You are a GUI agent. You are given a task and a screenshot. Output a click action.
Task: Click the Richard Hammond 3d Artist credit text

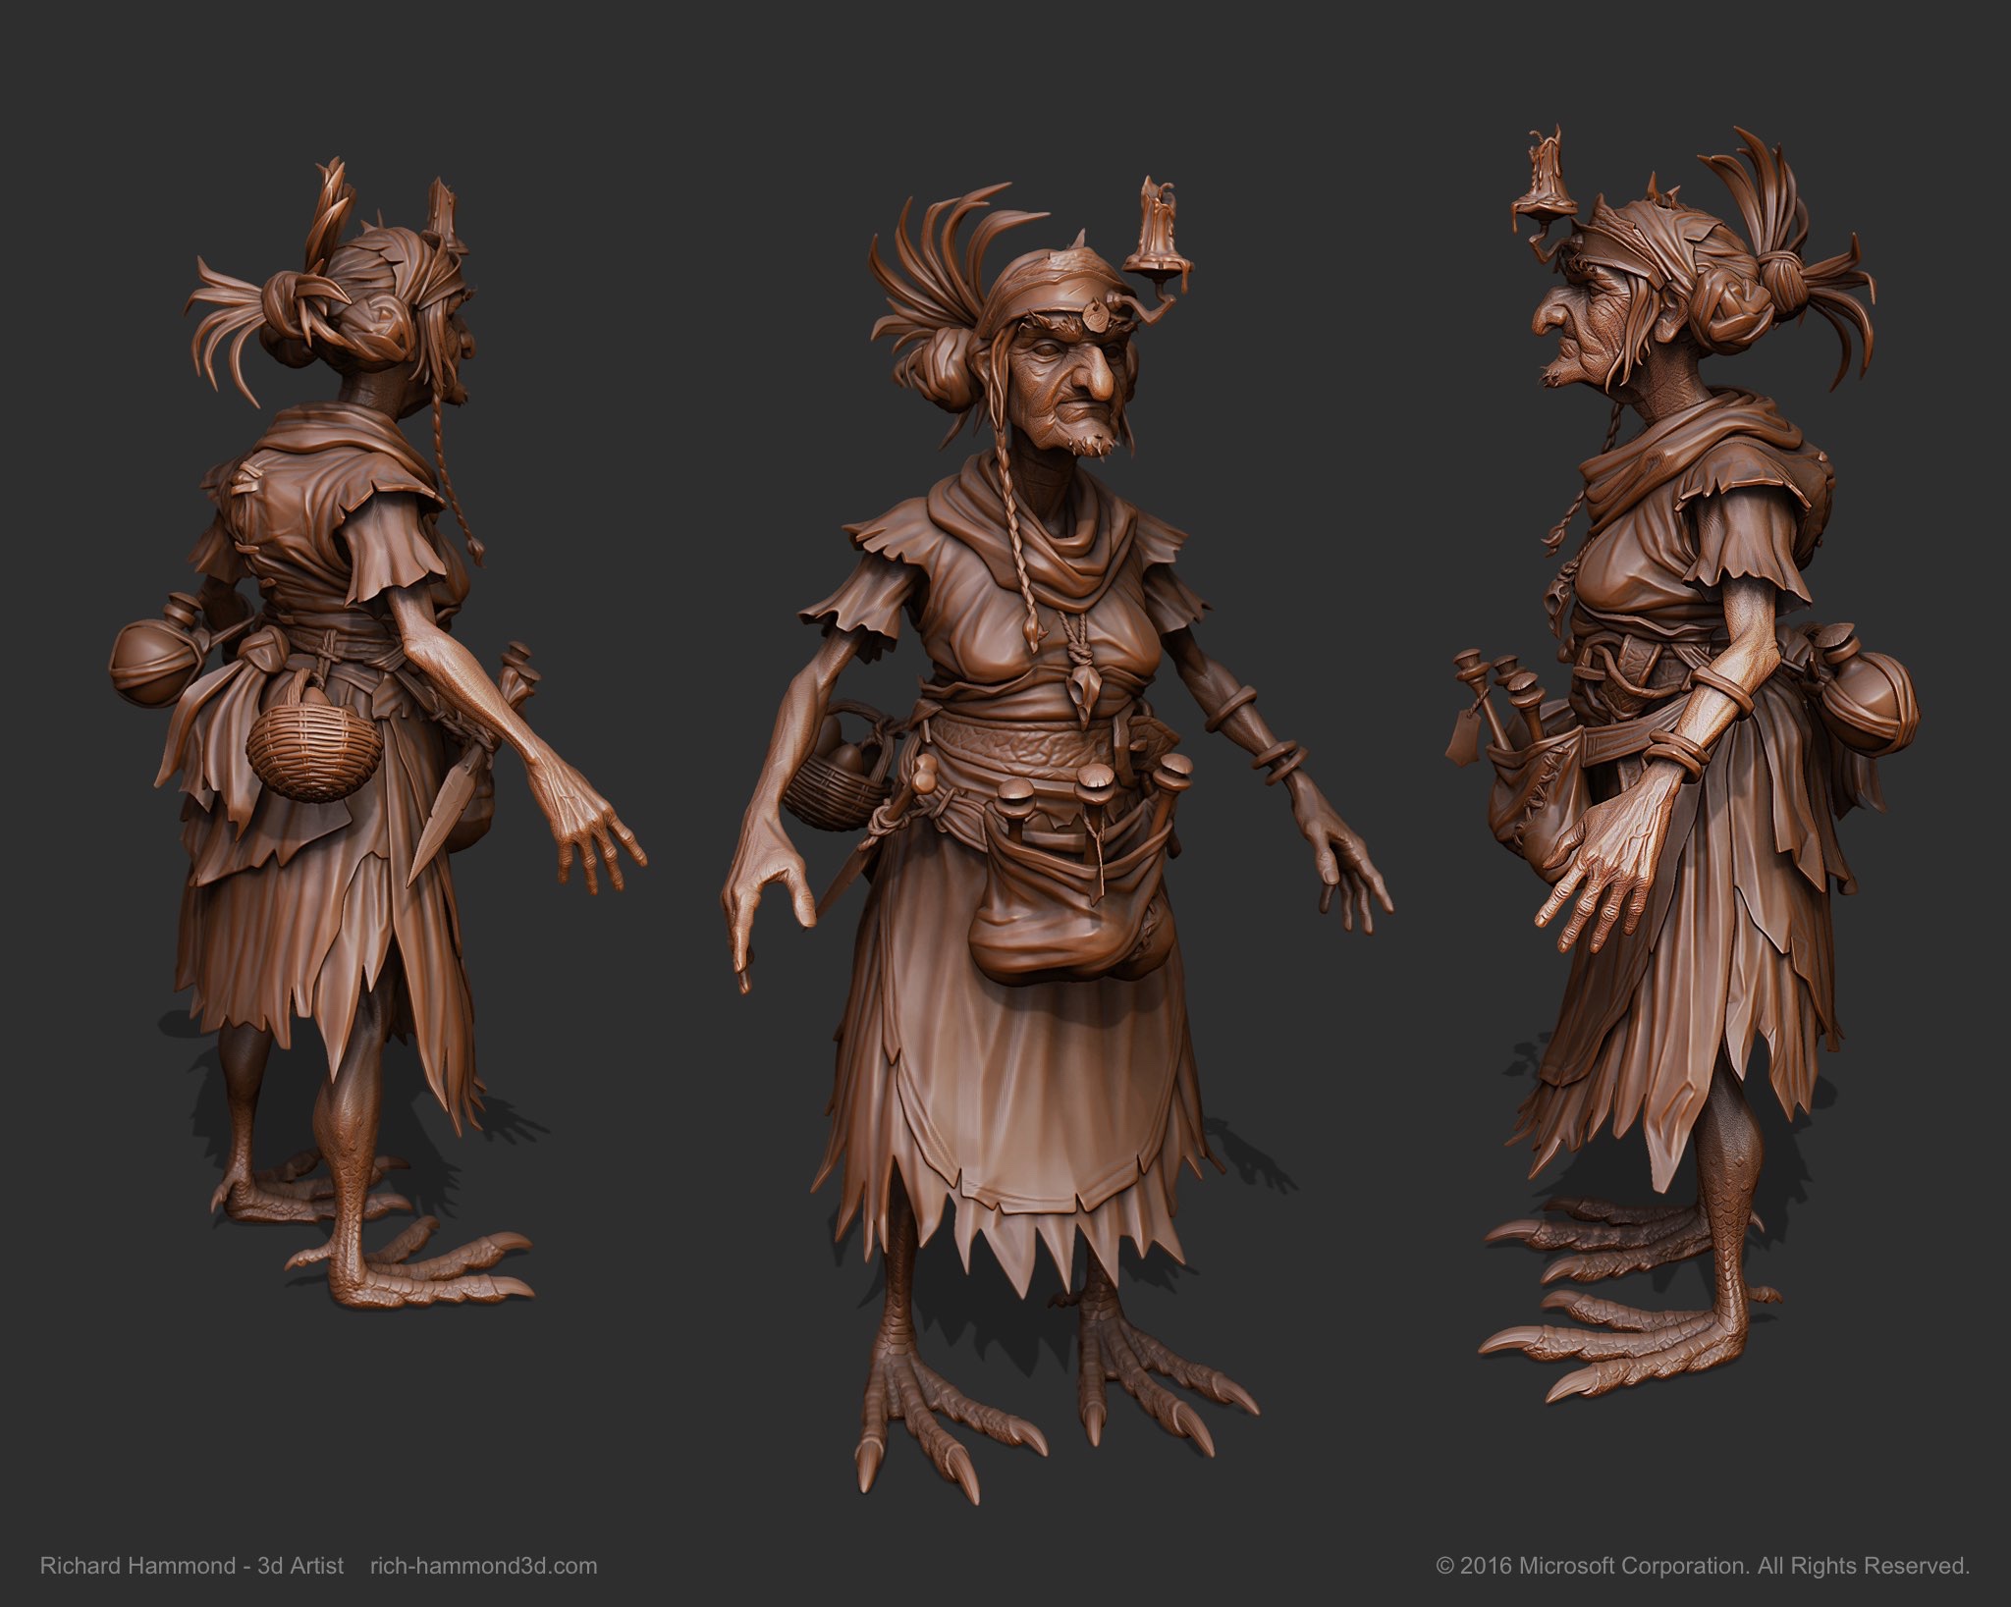pyautogui.click(x=191, y=1566)
